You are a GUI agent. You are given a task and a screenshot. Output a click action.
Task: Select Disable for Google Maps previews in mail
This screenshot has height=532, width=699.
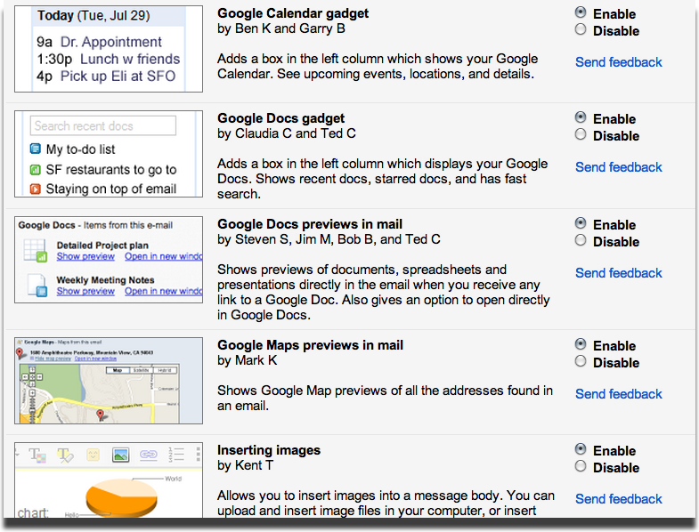pos(581,362)
